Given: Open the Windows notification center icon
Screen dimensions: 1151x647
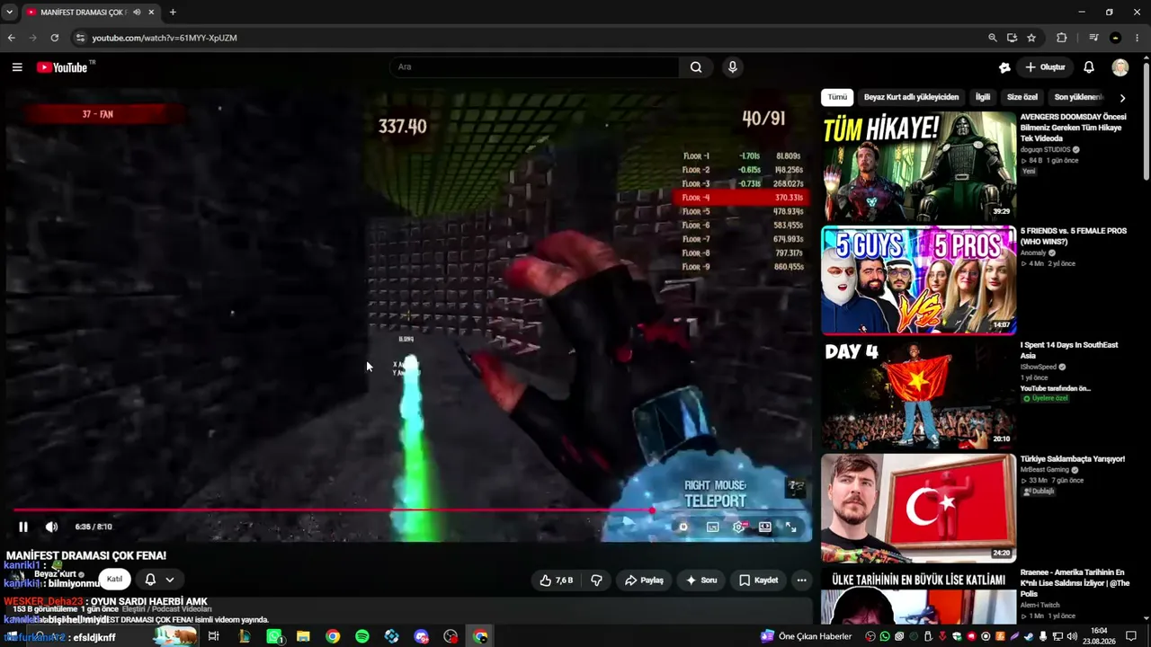Looking at the screenshot, I should click(x=1131, y=637).
